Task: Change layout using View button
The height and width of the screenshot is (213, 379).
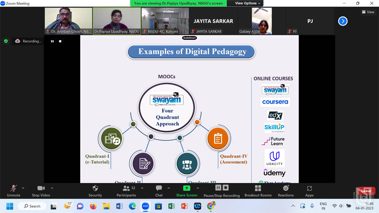Action: pos(368,12)
